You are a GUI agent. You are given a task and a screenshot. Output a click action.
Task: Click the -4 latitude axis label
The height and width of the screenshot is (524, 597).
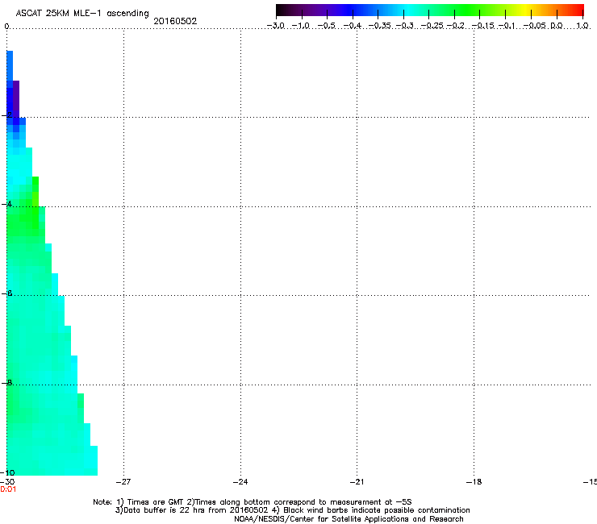coord(6,204)
